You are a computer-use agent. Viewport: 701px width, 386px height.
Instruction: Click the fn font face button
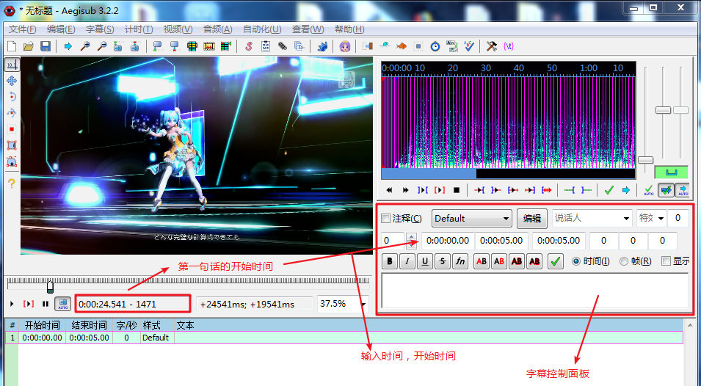[x=460, y=261]
